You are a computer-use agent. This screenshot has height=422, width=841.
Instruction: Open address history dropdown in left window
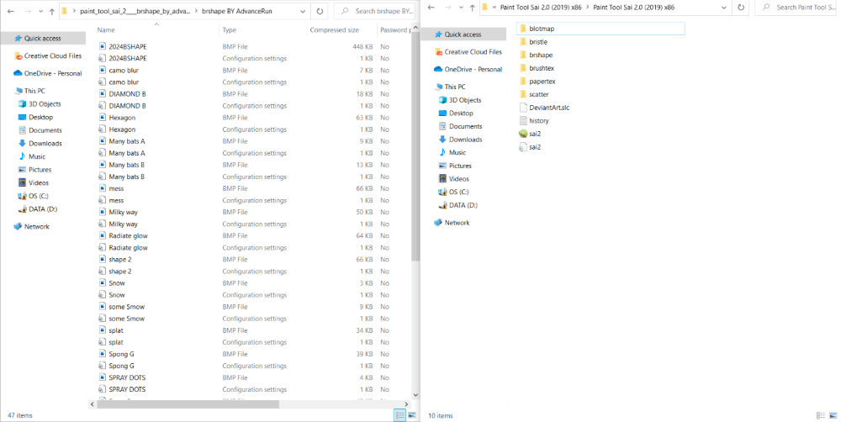[x=303, y=11]
